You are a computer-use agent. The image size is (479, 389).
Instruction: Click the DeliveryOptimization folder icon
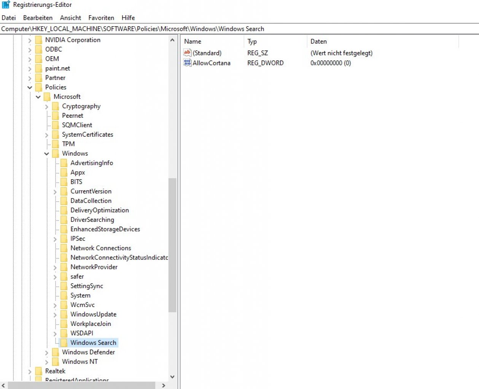tap(64, 210)
